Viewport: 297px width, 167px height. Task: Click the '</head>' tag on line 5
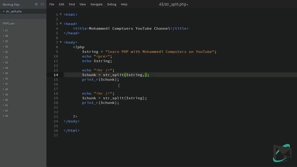pyautogui.click(x=71, y=33)
